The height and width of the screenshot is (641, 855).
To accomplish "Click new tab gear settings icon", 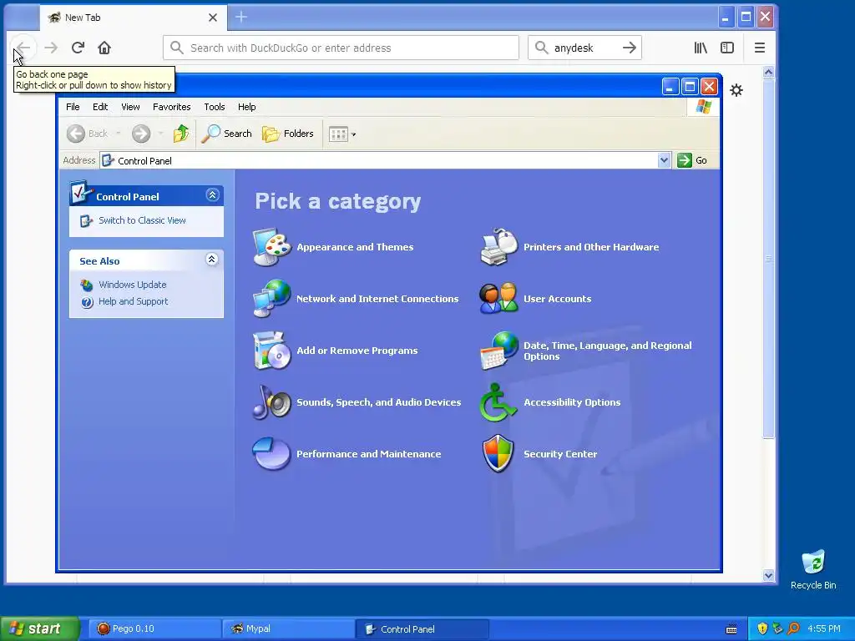I will 736,90.
